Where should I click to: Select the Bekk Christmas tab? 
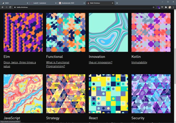tap(100, 3)
